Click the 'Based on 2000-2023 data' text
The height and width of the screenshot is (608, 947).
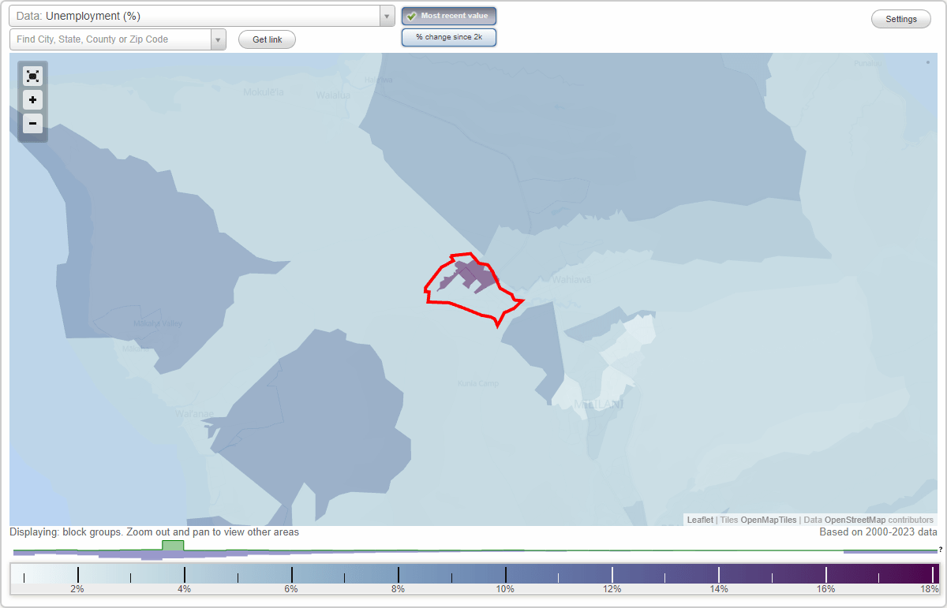878,532
